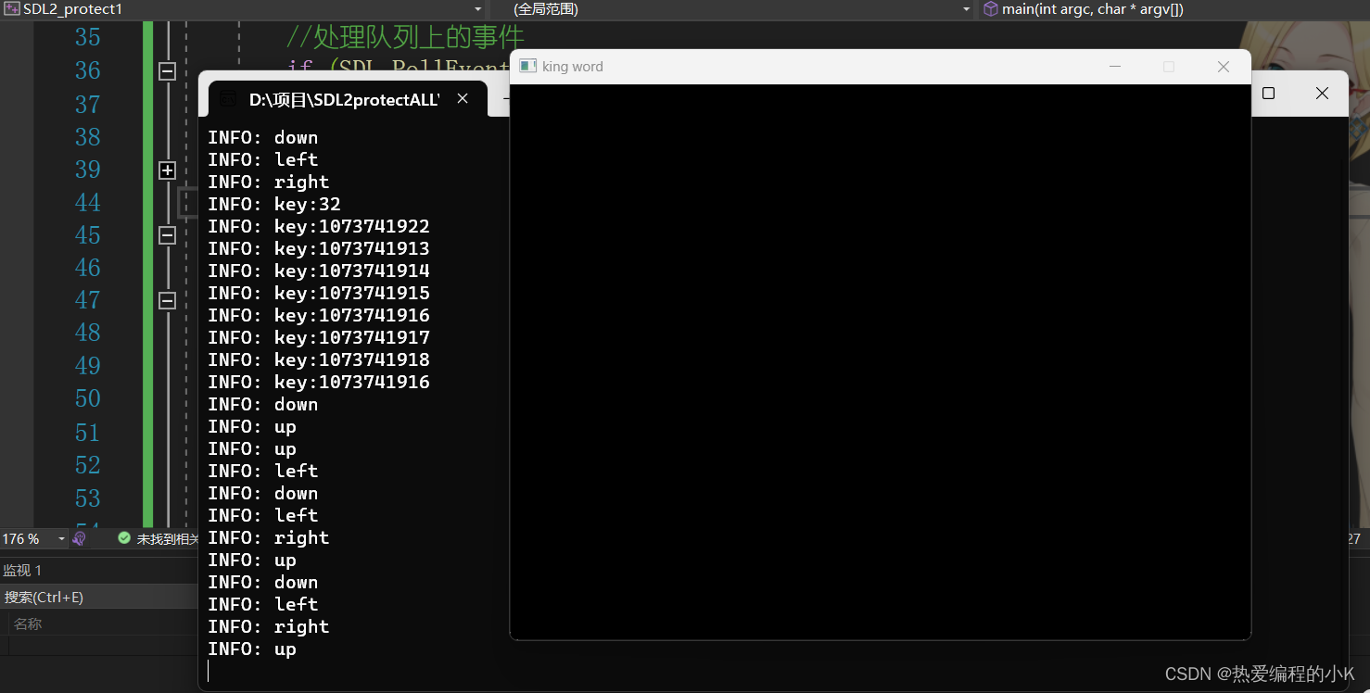The image size is (1370, 693).
Task: Collapse the code block at line 36
Action: tap(167, 71)
